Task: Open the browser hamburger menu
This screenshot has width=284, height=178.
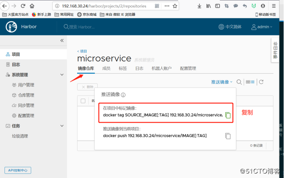Action: click(x=274, y=6)
